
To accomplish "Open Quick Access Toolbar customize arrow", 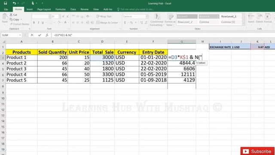I will pyautogui.click(x=43, y=3).
